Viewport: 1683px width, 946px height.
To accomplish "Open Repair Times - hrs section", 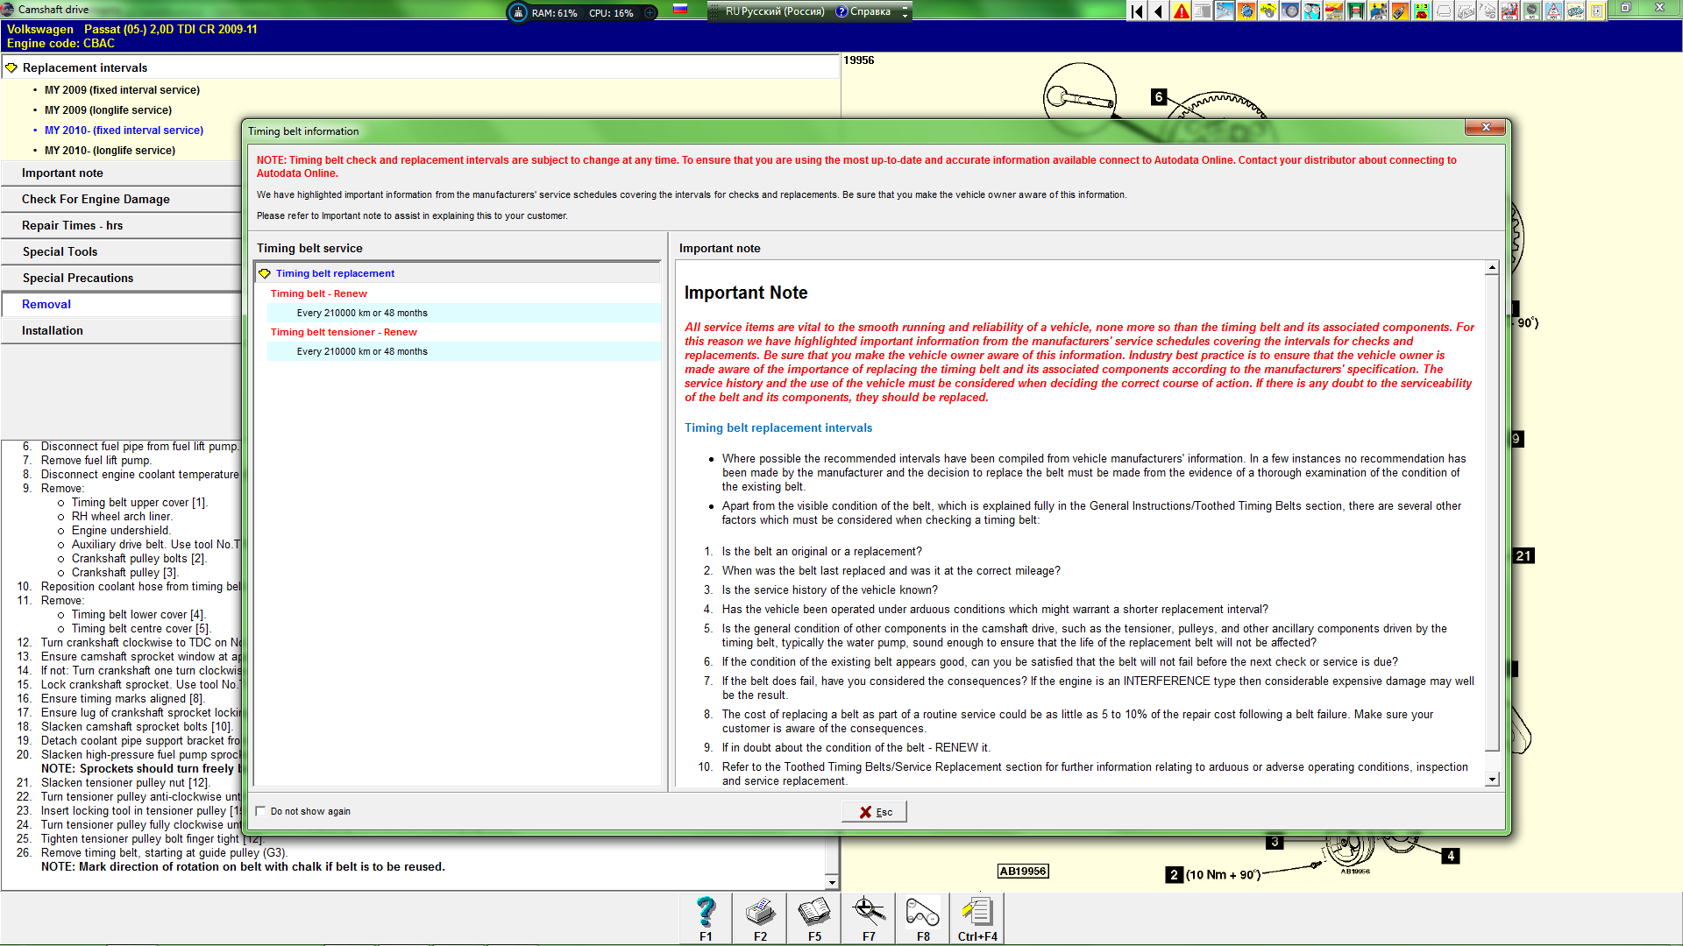I will [x=122, y=225].
